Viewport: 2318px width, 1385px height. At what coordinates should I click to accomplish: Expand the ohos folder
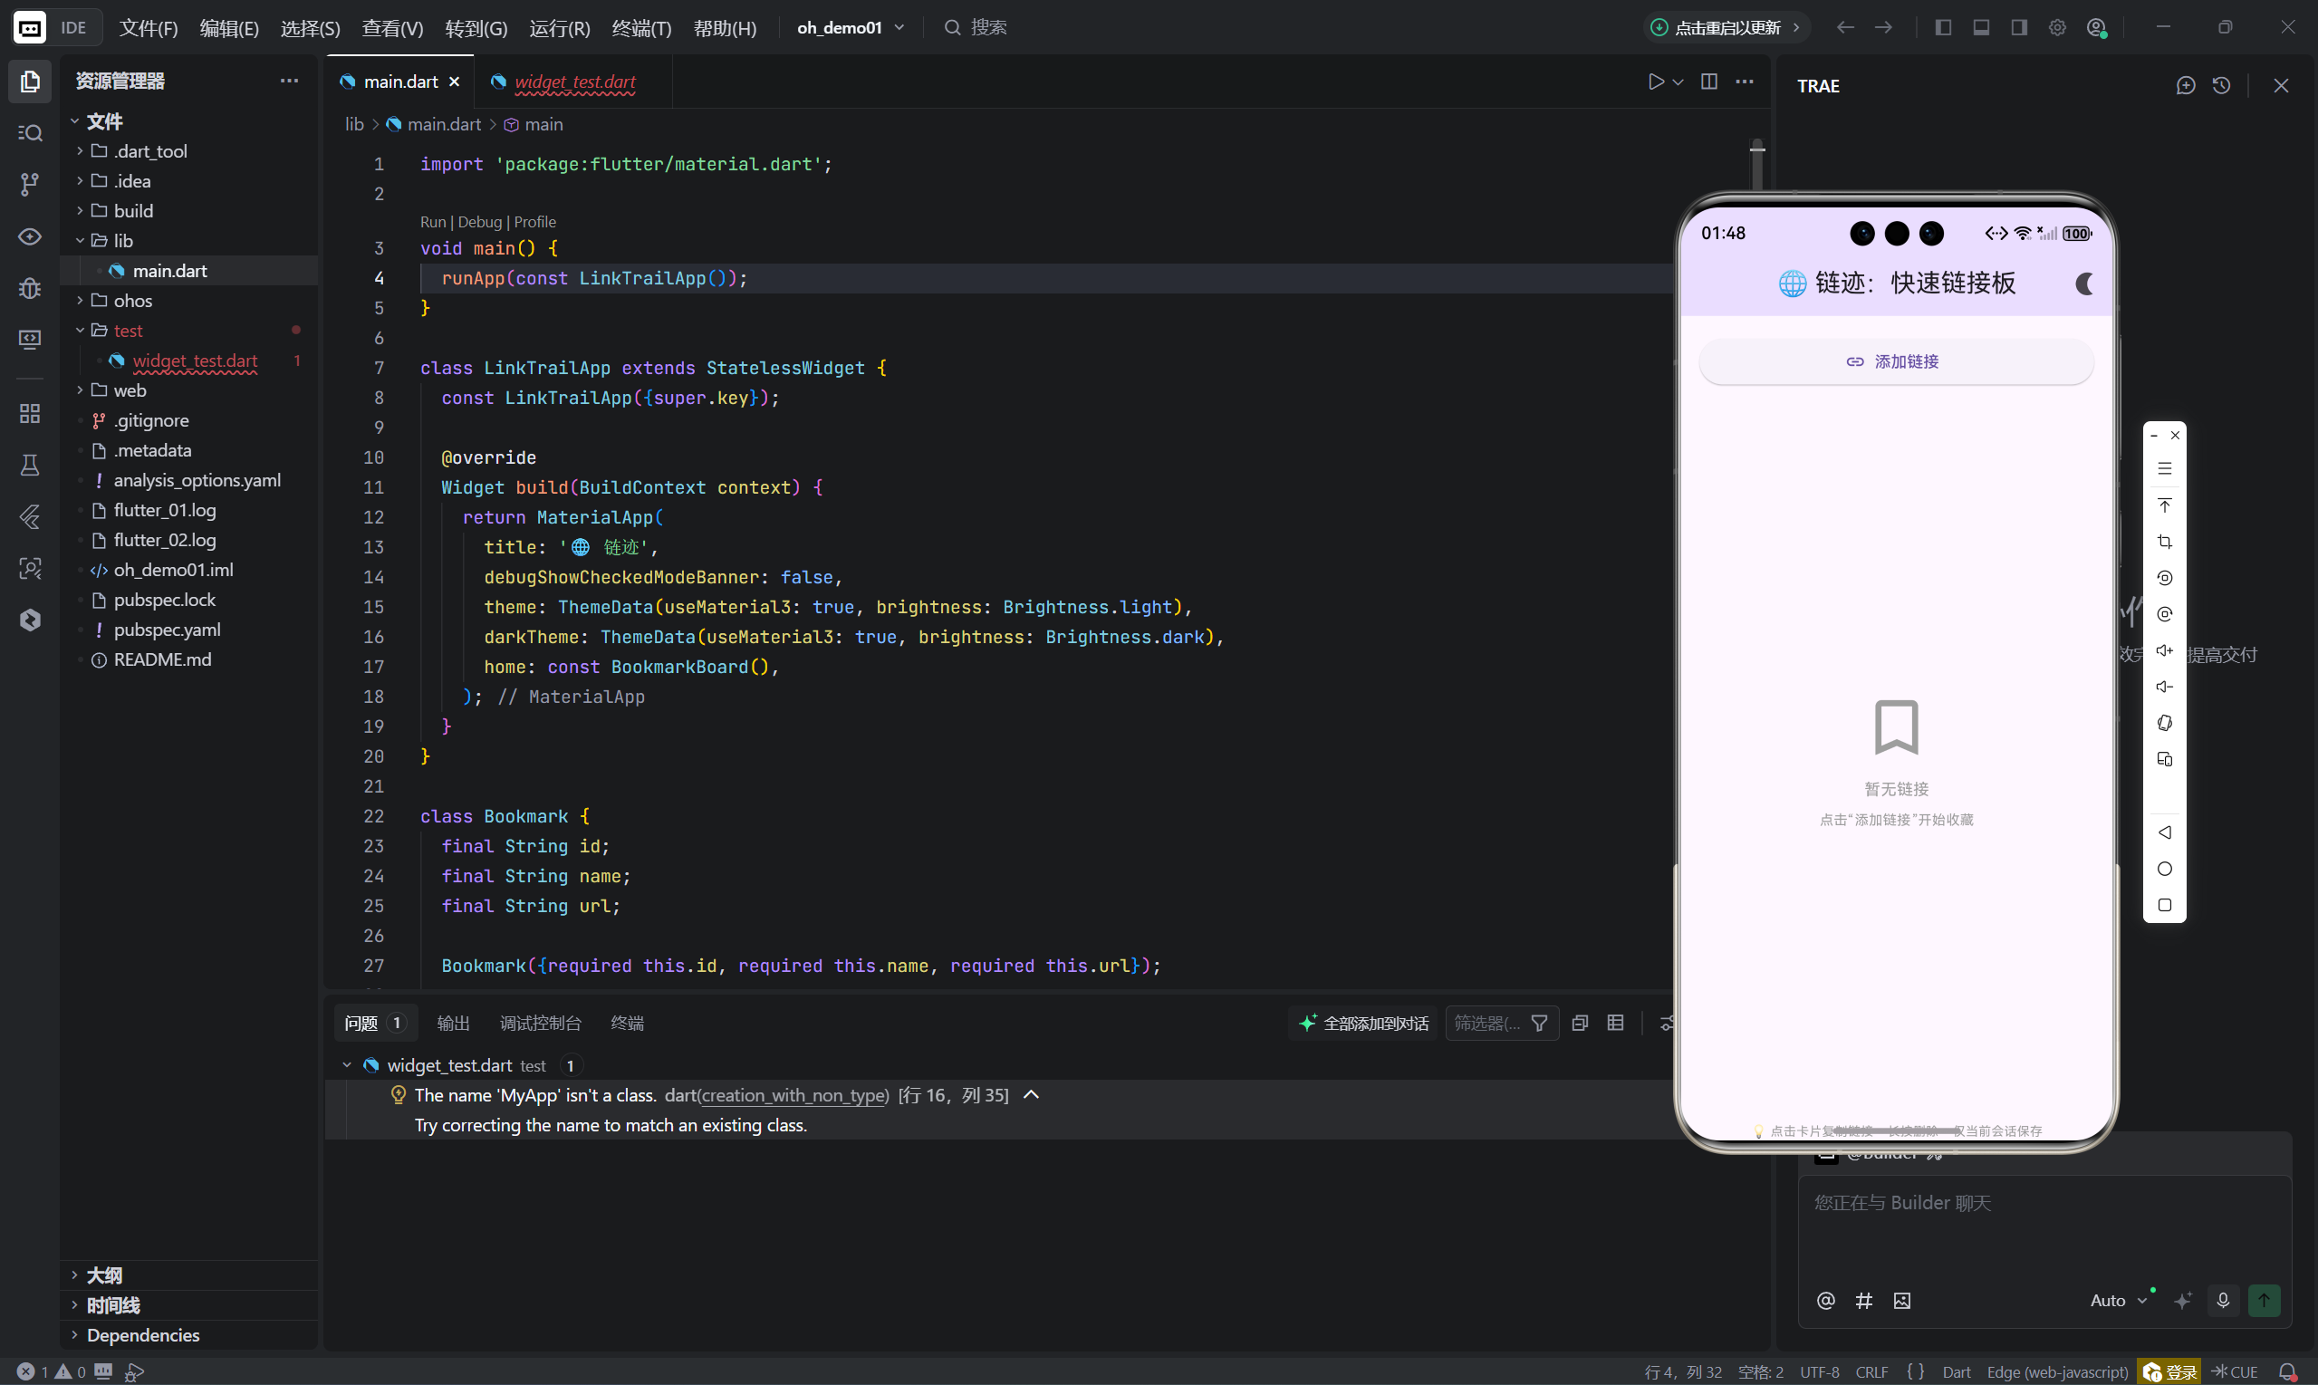132,301
